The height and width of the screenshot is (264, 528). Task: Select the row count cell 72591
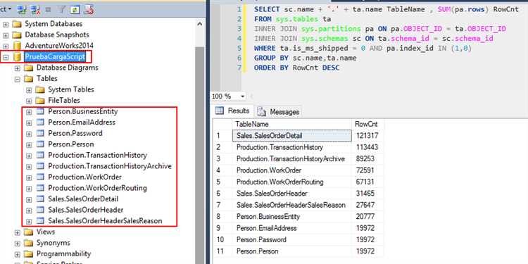point(367,170)
